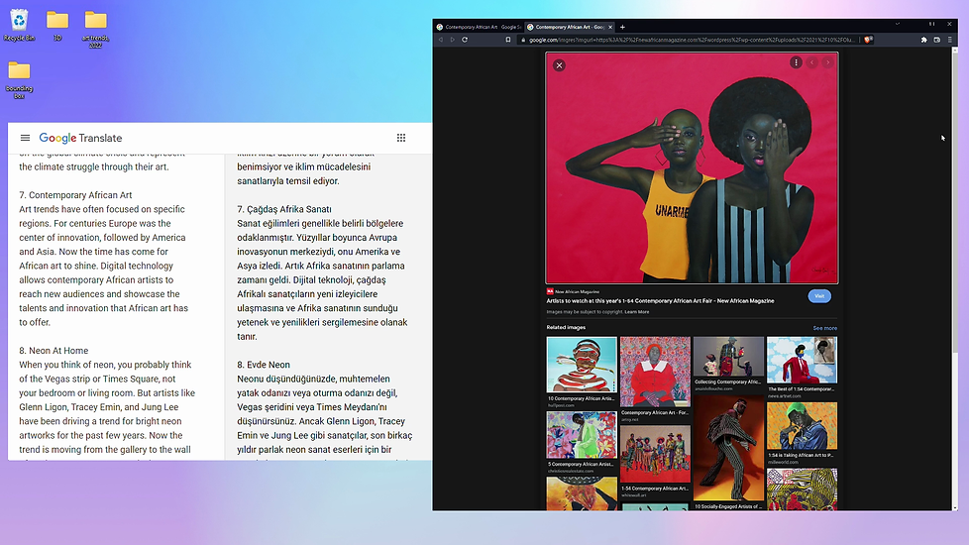The image size is (969, 545).
Task: Open the browser Extensions puzzle icon
Action: click(x=923, y=40)
